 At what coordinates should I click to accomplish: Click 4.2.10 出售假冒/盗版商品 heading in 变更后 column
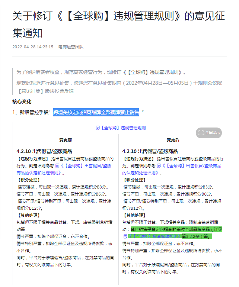tap(150, 151)
